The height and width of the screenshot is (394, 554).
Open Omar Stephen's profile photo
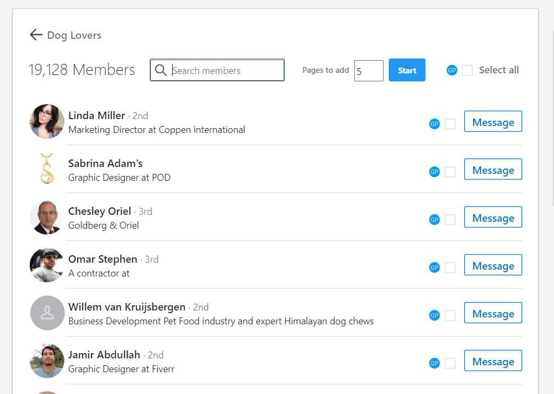tap(47, 265)
